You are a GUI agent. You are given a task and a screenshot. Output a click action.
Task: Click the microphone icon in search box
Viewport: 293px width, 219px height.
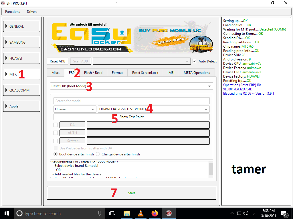(99, 213)
